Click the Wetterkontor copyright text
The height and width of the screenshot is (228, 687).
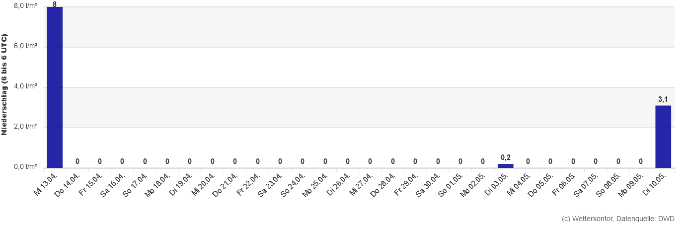pyautogui.click(x=623, y=219)
